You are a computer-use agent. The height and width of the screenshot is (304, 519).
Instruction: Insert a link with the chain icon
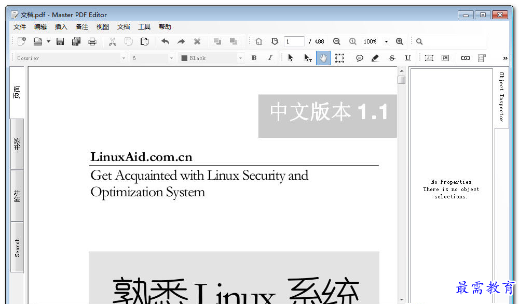pos(466,58)
